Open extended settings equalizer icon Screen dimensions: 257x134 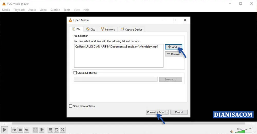coord(41,130)
